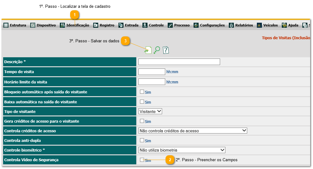Click the Relatórios menu icon
Screen dimensions: 313x169
[x=231, y=25]
